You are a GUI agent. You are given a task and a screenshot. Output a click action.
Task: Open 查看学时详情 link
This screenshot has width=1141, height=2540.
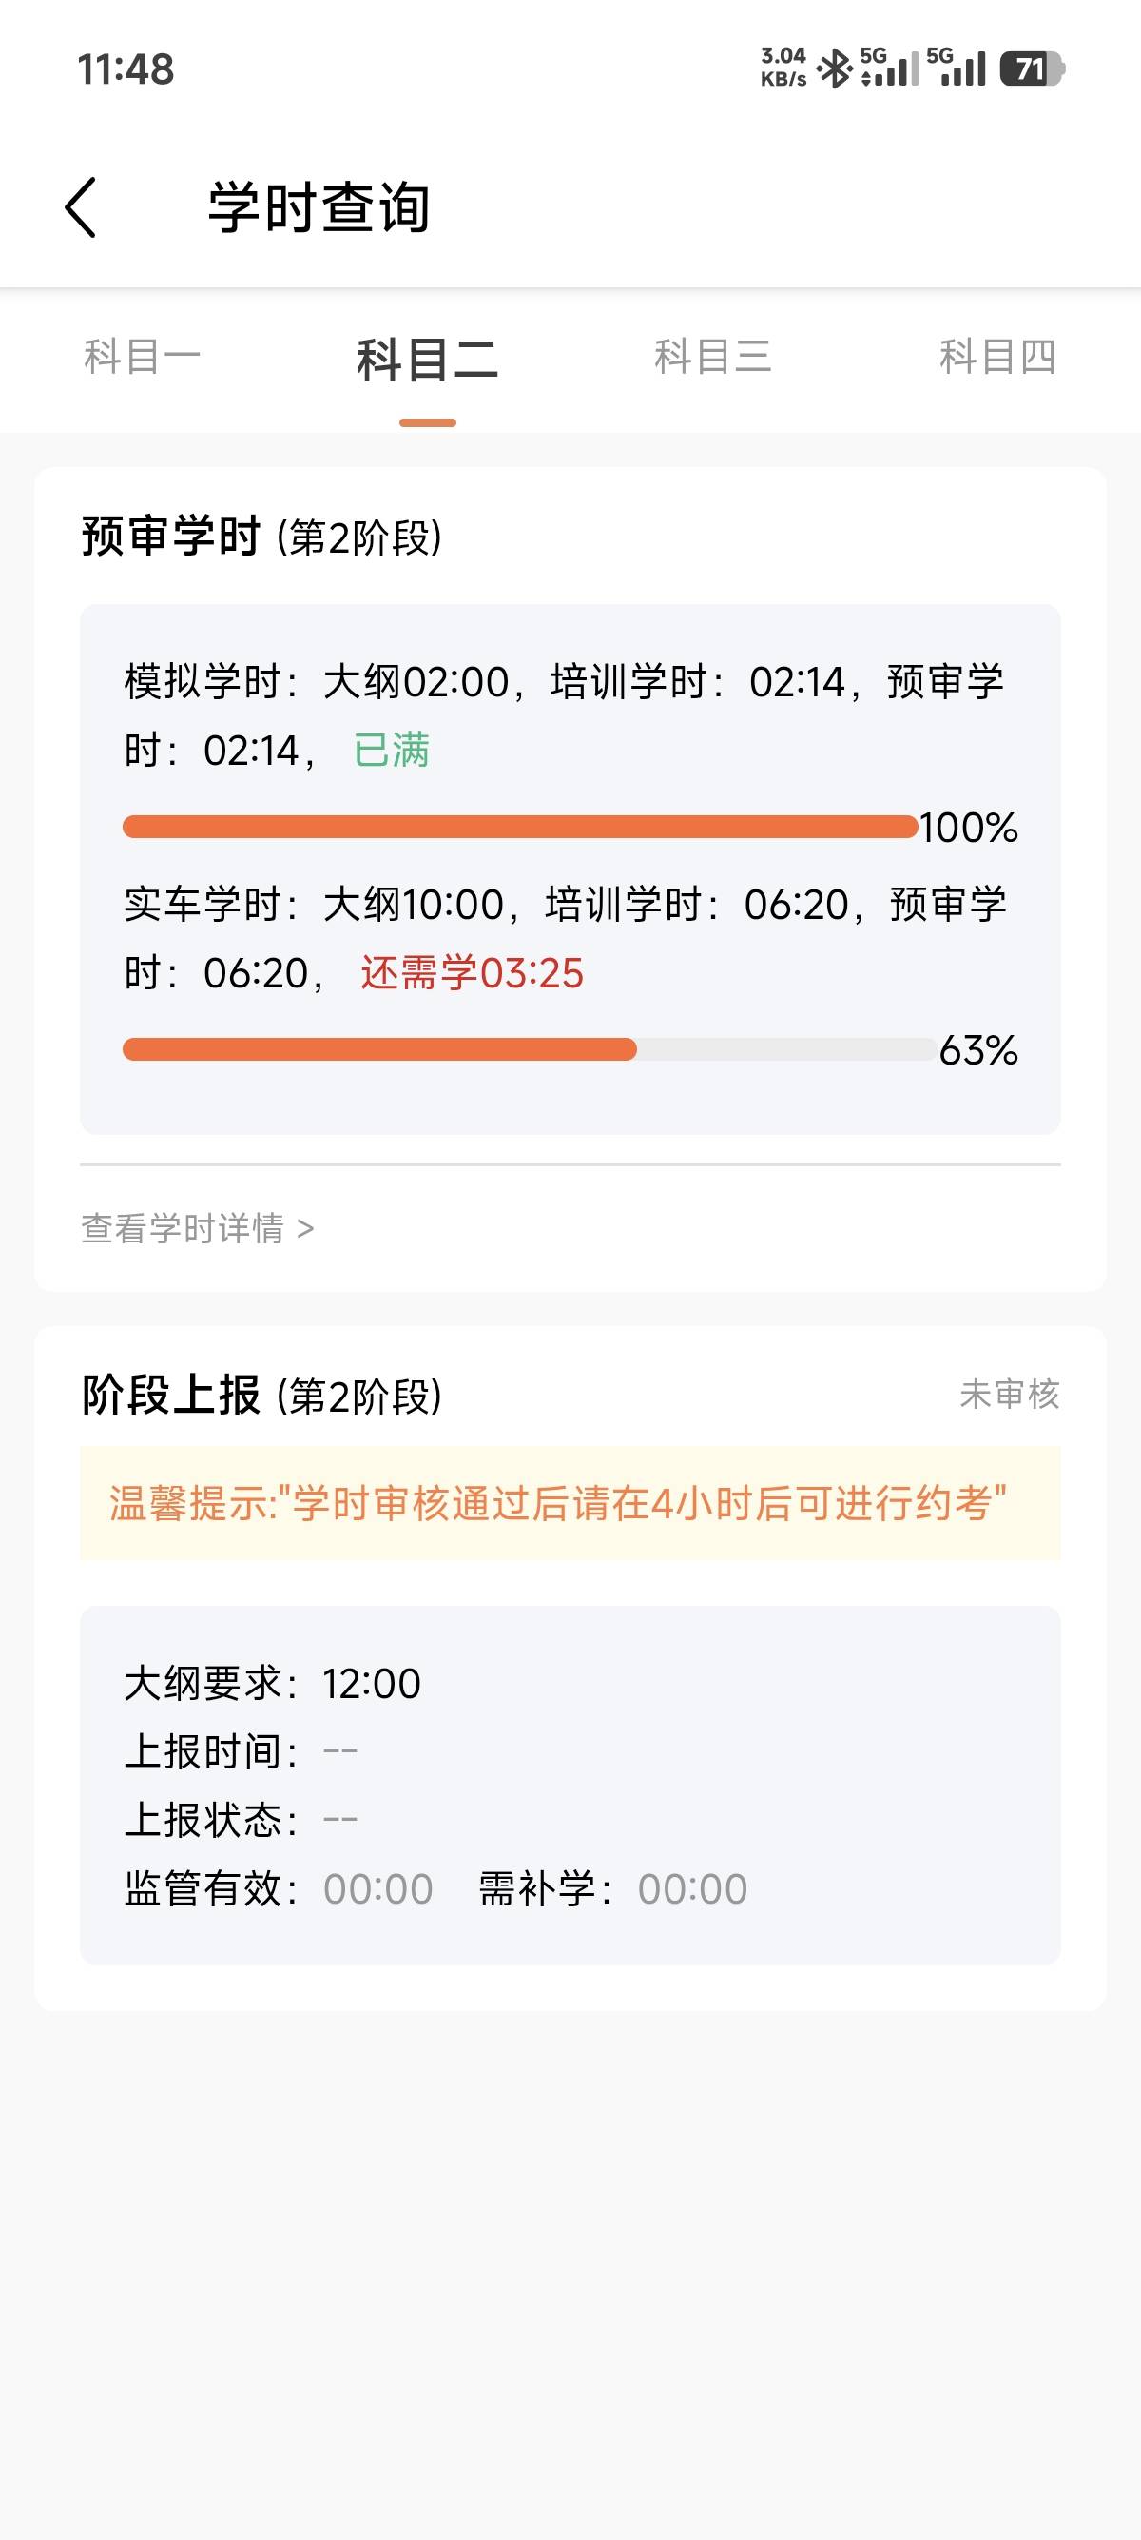[x=197, y=1228]
